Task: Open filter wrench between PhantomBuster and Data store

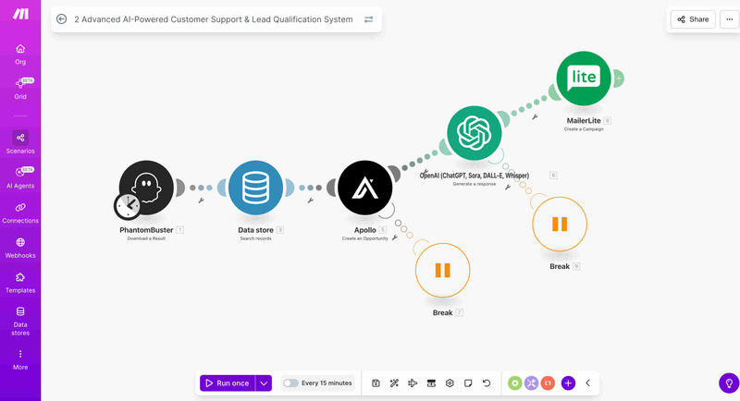Action: 201,200
